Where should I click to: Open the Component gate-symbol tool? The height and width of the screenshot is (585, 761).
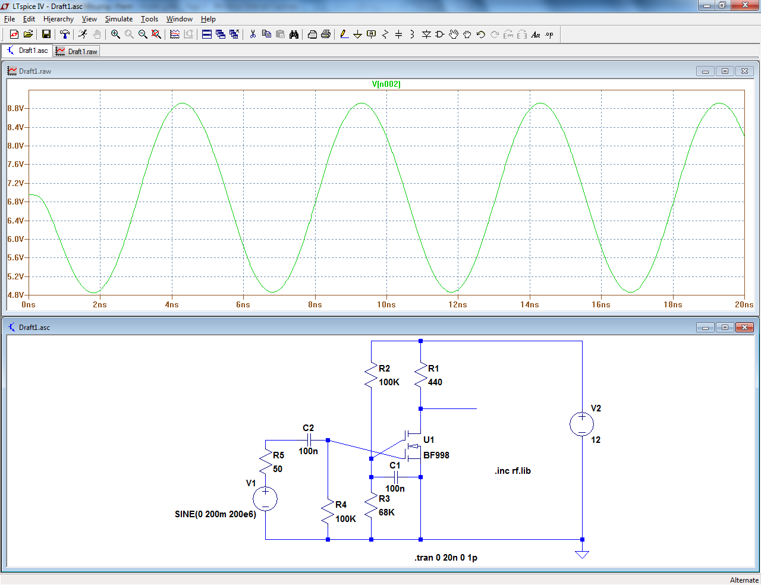tap(440, 34)
